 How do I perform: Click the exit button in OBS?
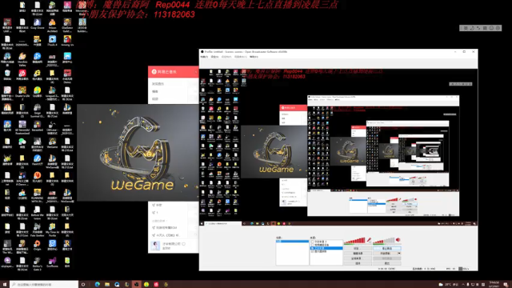pyautogui.click(x=387, y=263)
